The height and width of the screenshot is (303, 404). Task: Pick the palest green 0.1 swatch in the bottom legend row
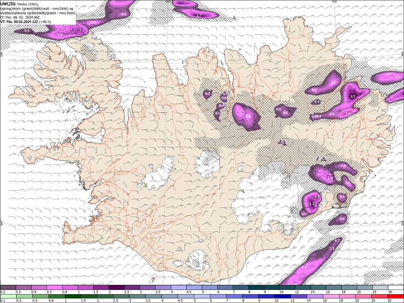[x=8, y=296]
